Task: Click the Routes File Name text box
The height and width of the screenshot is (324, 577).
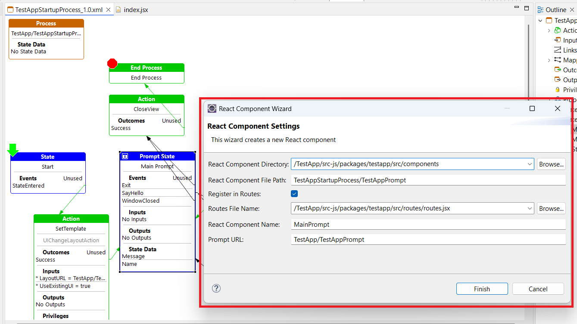Action: (409, 208)
